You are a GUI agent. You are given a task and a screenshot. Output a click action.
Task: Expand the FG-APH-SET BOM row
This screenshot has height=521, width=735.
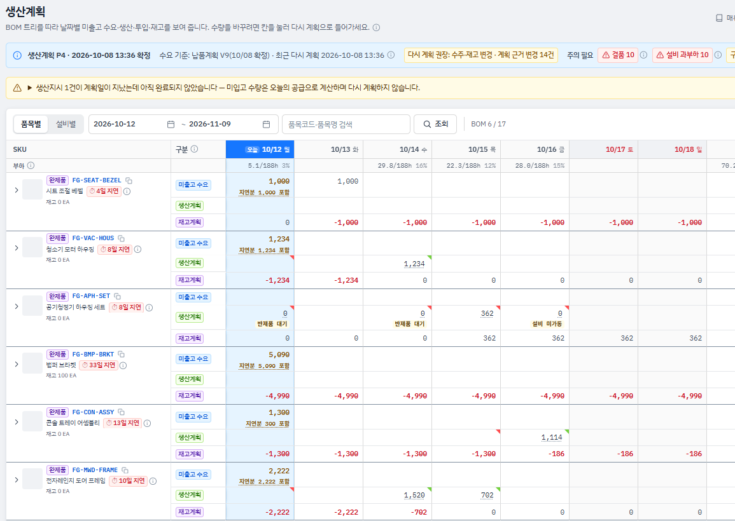[17, 306]
